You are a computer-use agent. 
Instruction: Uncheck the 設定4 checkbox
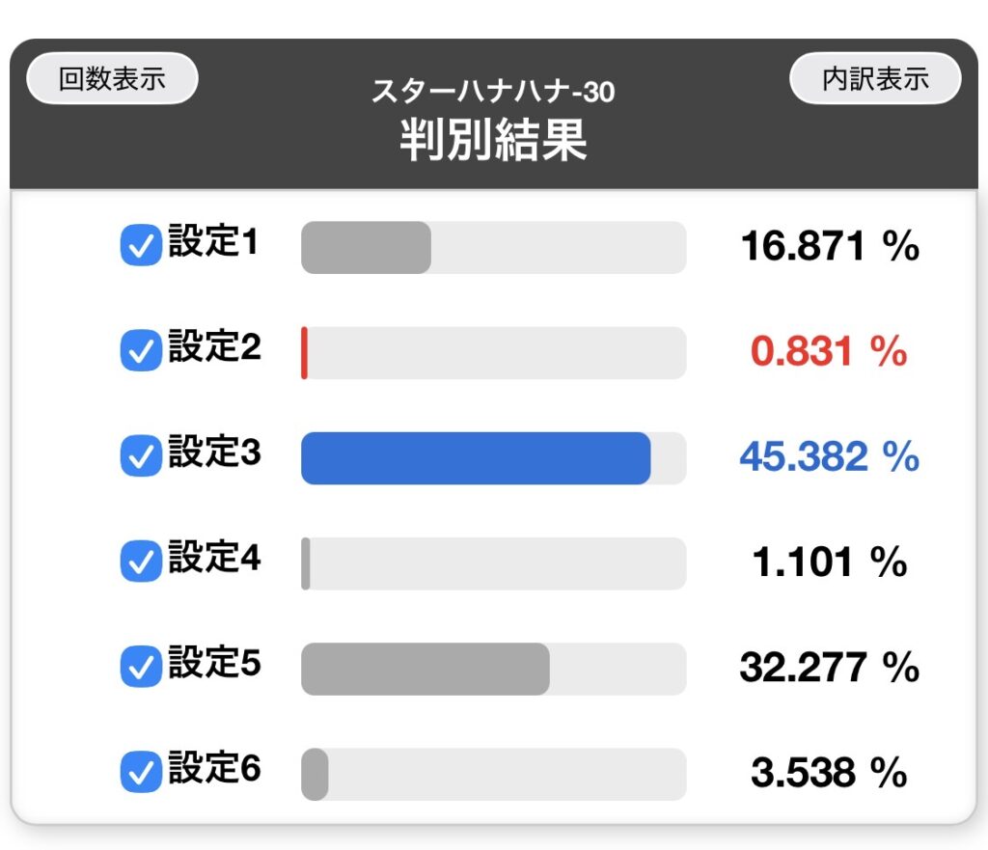pos(141,562)
